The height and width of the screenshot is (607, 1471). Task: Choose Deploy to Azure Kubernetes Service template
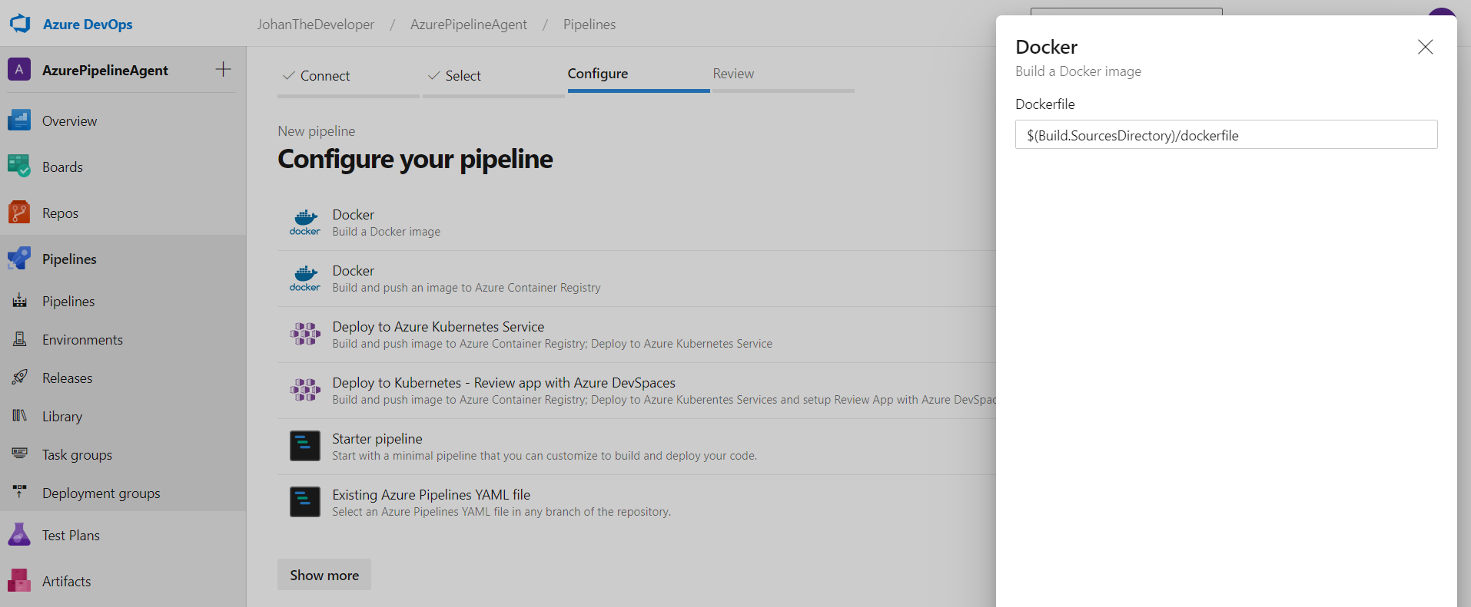click(637, 335)
